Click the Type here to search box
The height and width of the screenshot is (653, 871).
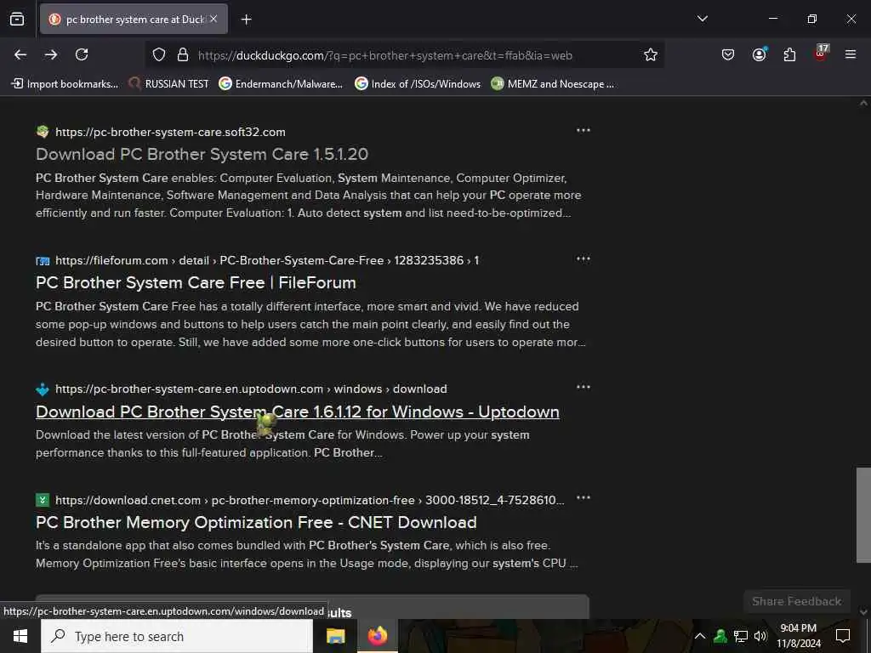[x=177, y=636]
